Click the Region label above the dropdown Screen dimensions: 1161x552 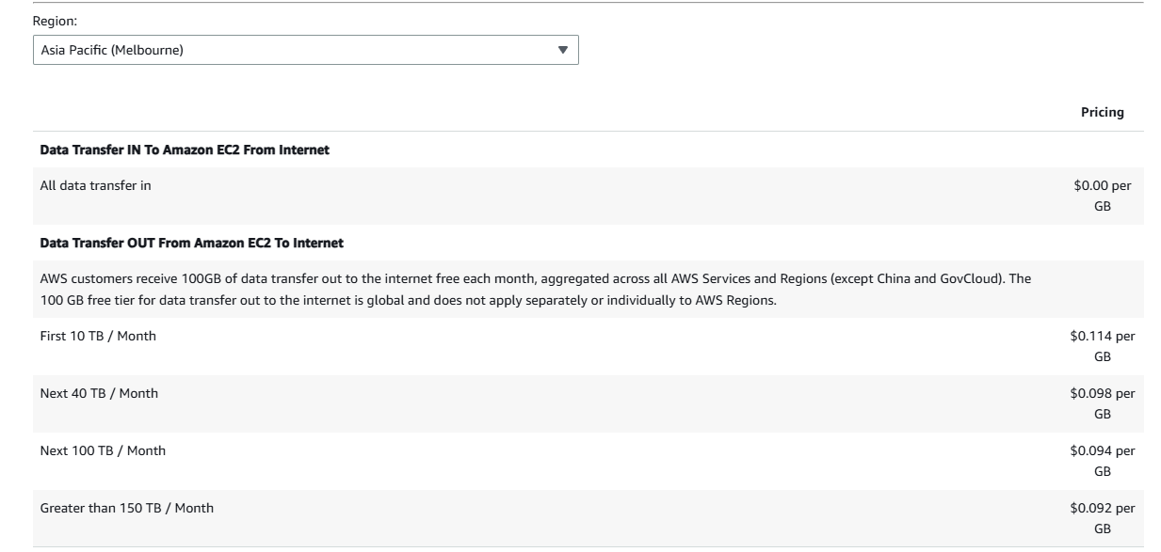click(55, 20)
